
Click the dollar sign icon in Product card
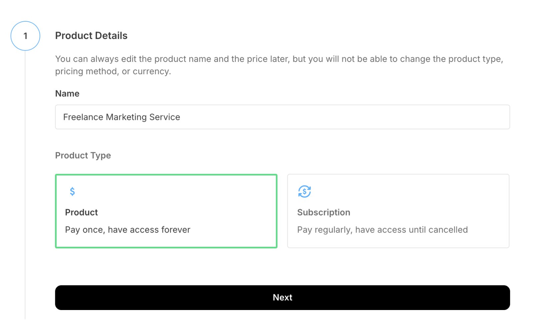coord(72,191)
